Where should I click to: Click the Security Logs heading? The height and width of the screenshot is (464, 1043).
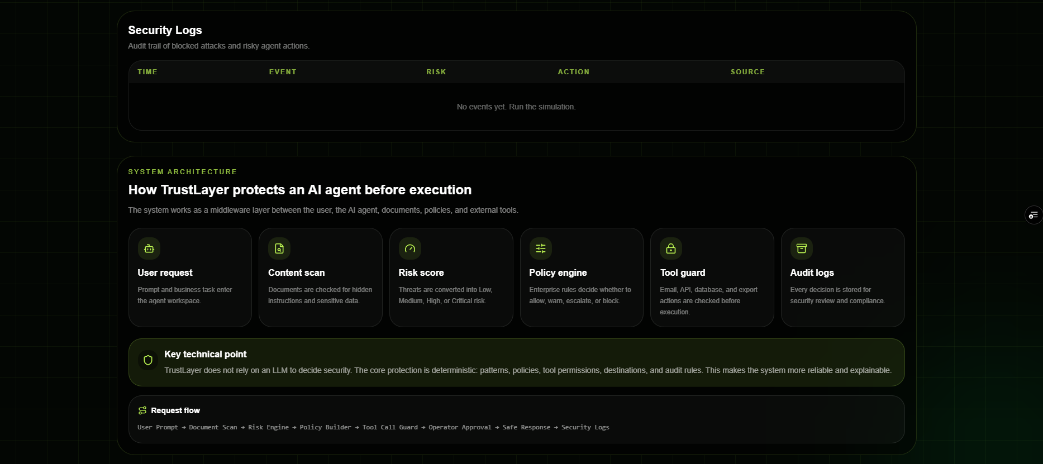click(165, 30)
